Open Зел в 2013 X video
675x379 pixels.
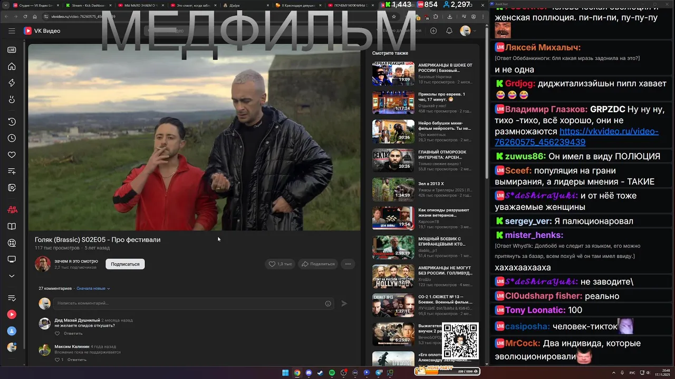point(422,189)
